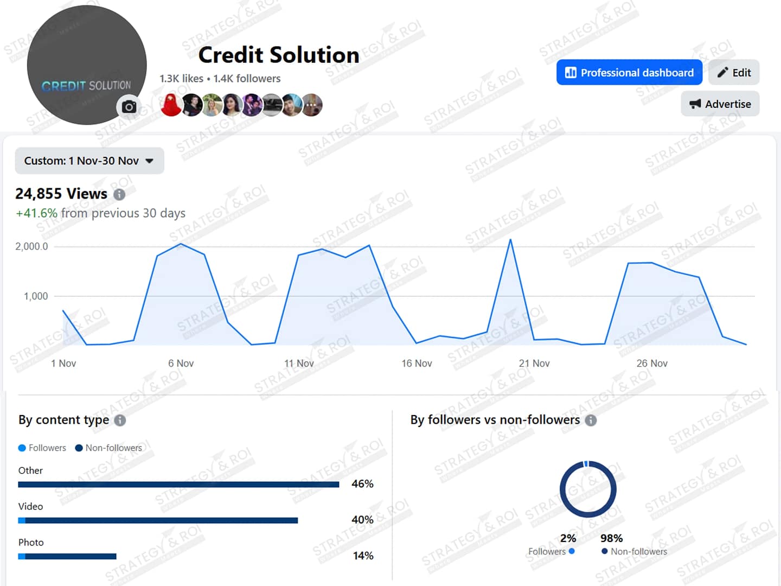Click the red-hooded follower avatar

pyautogui.click(x=171, y=105)
